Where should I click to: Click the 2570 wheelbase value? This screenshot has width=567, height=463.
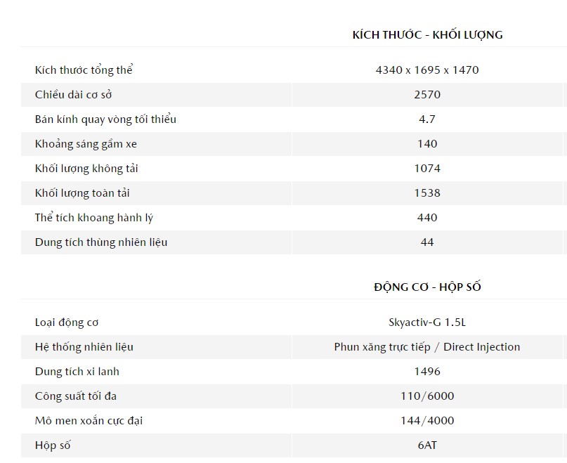click(x=427, y=95)
